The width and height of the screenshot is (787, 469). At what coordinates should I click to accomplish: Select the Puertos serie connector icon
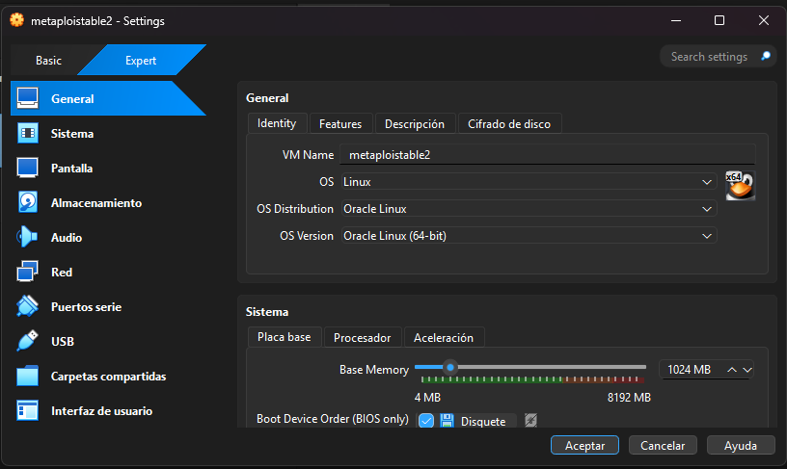(28, 307)
